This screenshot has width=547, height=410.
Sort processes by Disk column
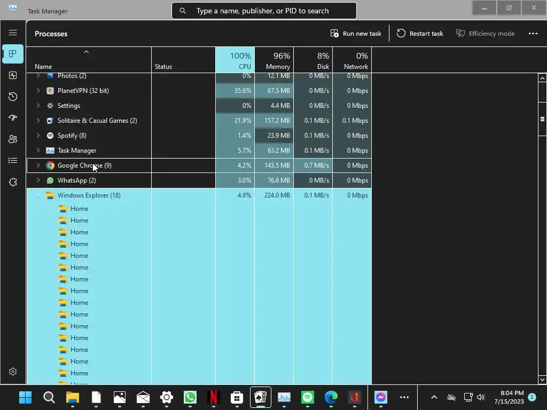(x=313, y=60)
